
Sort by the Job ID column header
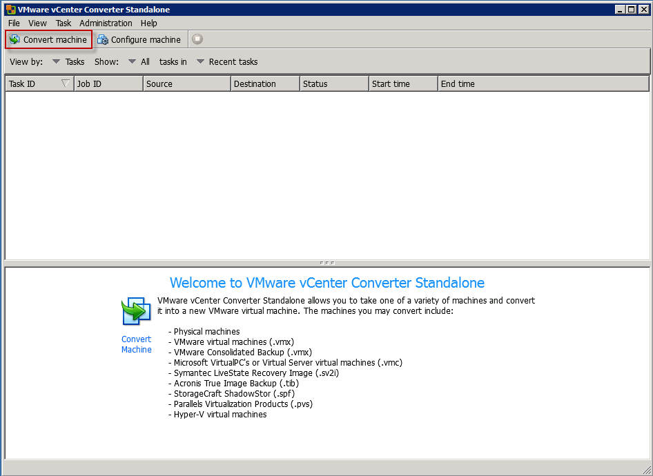pos(108,83)
